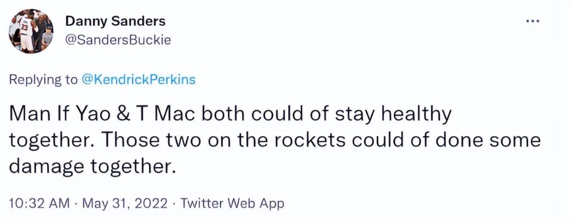
Task: Click "damage together." on the last line
Action: (x=93, y=165)
